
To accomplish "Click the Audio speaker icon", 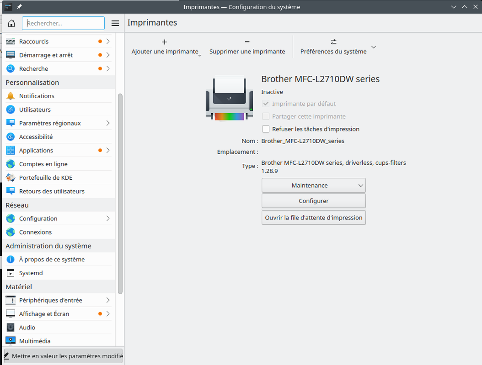I will click(x=11, y=327).
